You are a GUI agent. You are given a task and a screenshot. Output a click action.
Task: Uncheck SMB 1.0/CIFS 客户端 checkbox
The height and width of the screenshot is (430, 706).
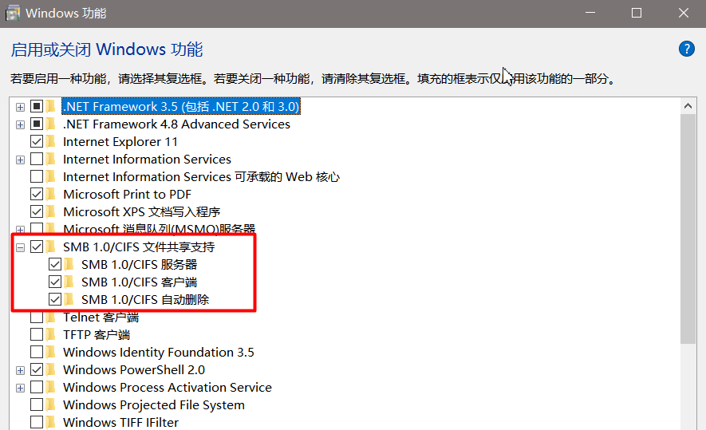tap(55, 282)
